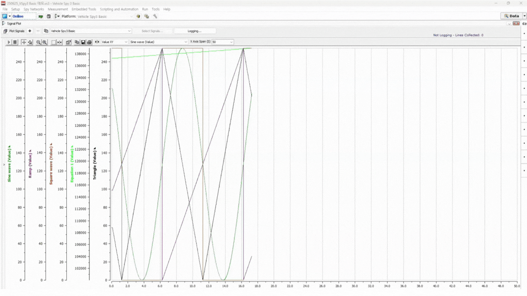
Task: Click the wrench icon in the platform toolbar
Action: tap(155, 16)
